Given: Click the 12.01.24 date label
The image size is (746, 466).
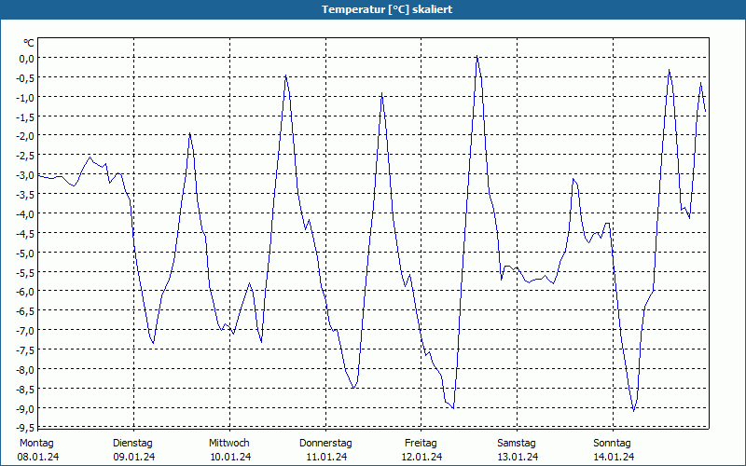Looking at the screenshot, I should (421, 457).
